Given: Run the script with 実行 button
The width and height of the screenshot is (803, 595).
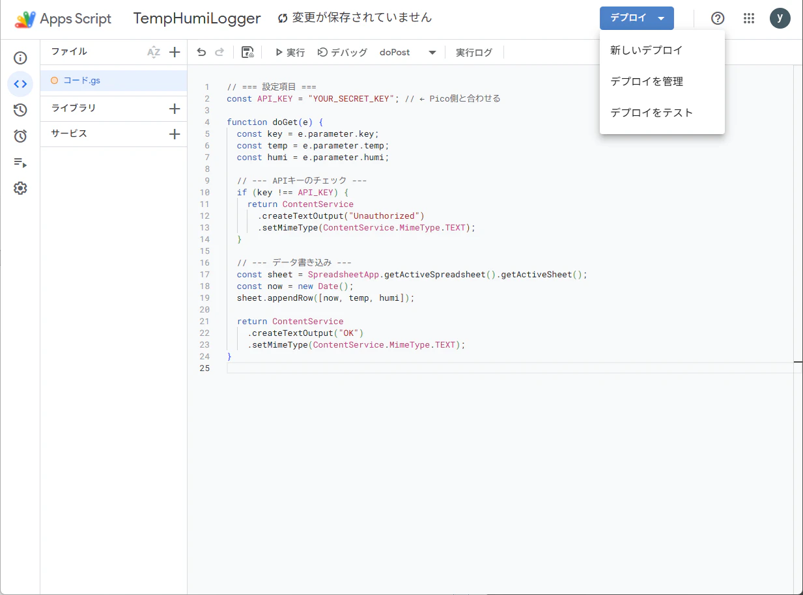Looking at the screenshot, I should 290,52.
